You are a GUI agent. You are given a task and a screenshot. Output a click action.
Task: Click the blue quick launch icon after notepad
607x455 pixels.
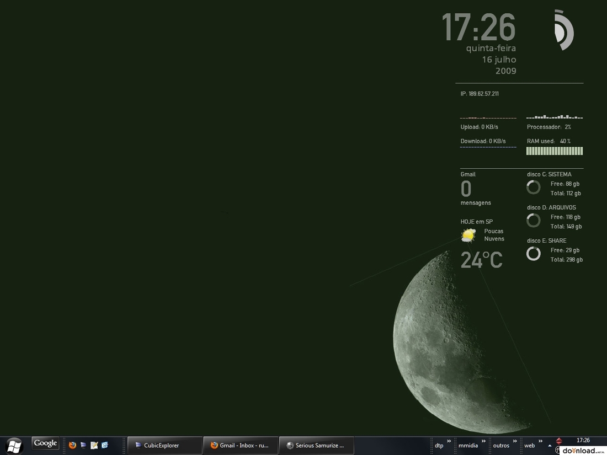point(105,445)
